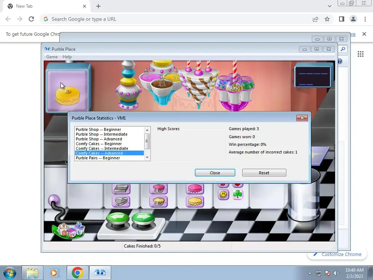Toggle the Chrome side panel
This screenshot has height=280, width=373.
342,19
